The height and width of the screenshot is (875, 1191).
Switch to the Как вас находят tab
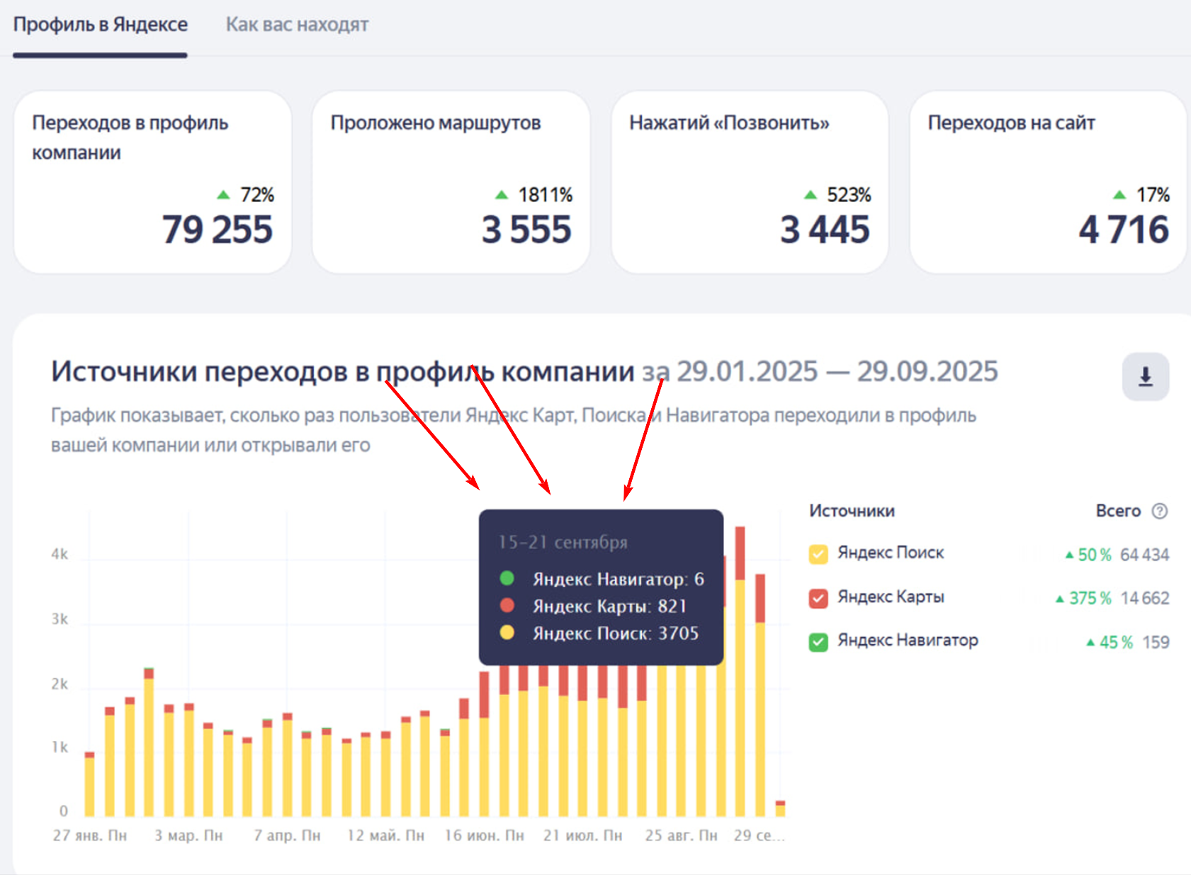coord(297,25)
